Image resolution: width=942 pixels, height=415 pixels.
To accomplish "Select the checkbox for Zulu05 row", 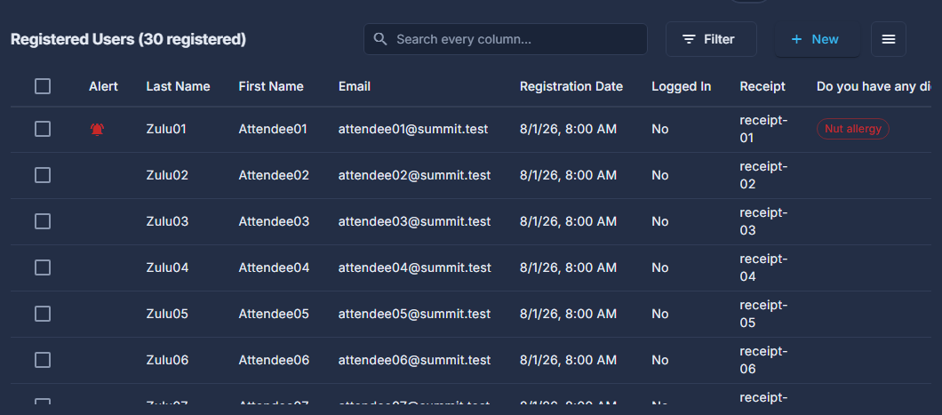I will [x=43, y=314].
